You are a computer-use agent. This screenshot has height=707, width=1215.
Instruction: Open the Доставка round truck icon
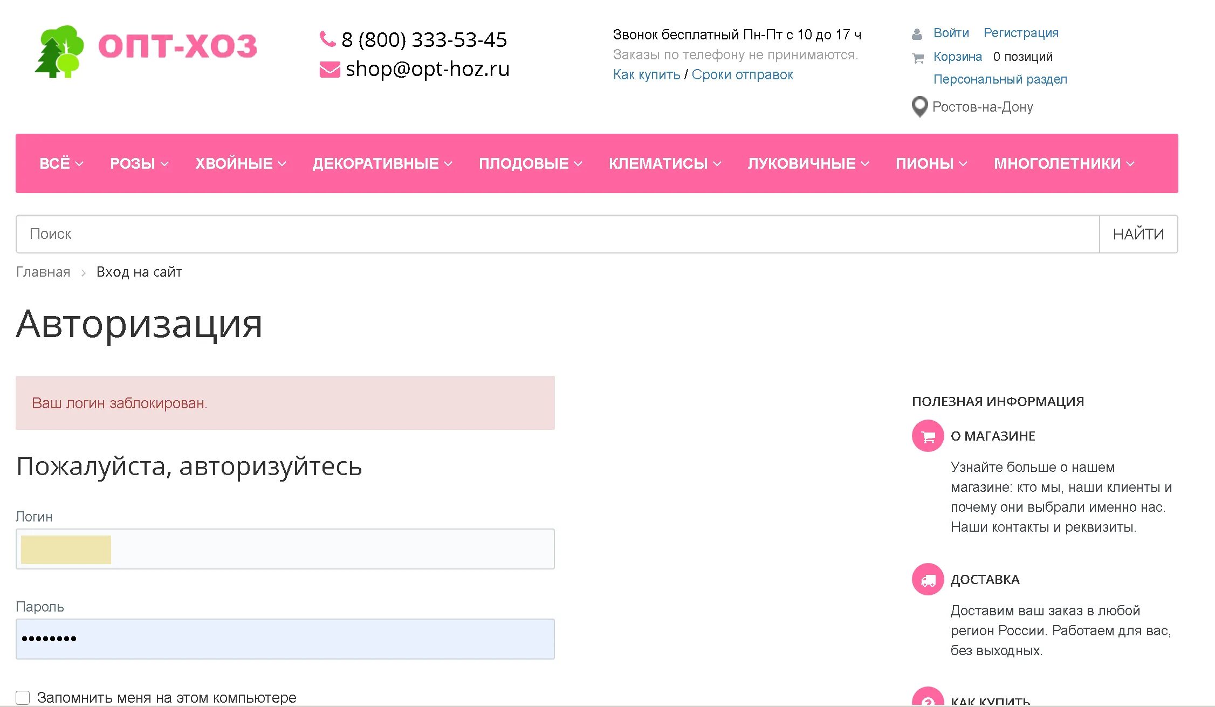pos(928,579)
